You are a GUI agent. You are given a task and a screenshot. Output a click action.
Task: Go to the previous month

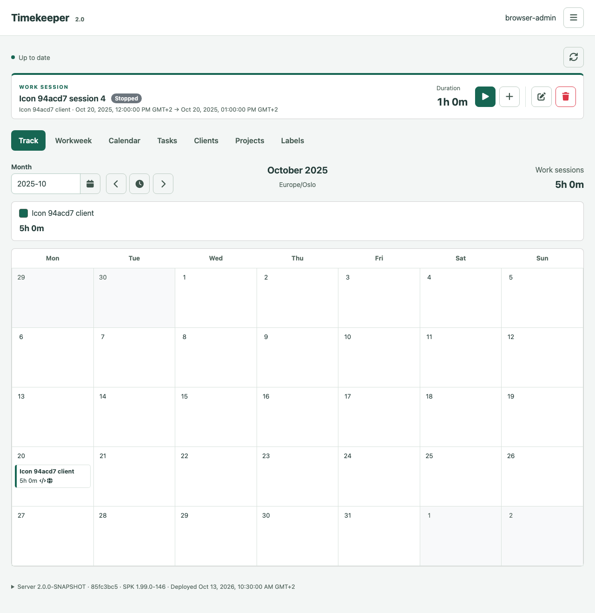(x=116, y=184)
